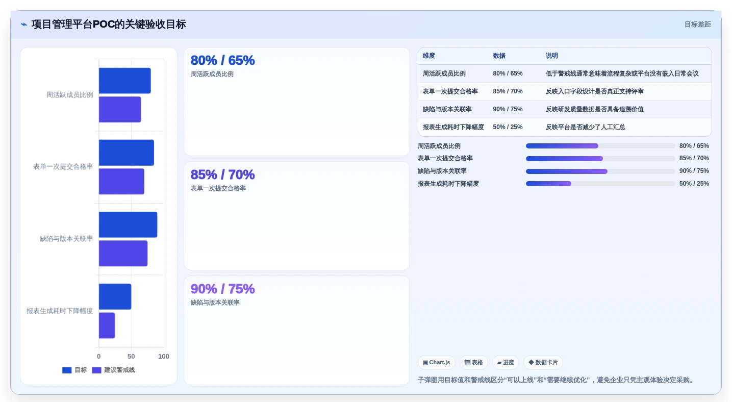Click the 90% / 75% data card value

pos(222,289)
